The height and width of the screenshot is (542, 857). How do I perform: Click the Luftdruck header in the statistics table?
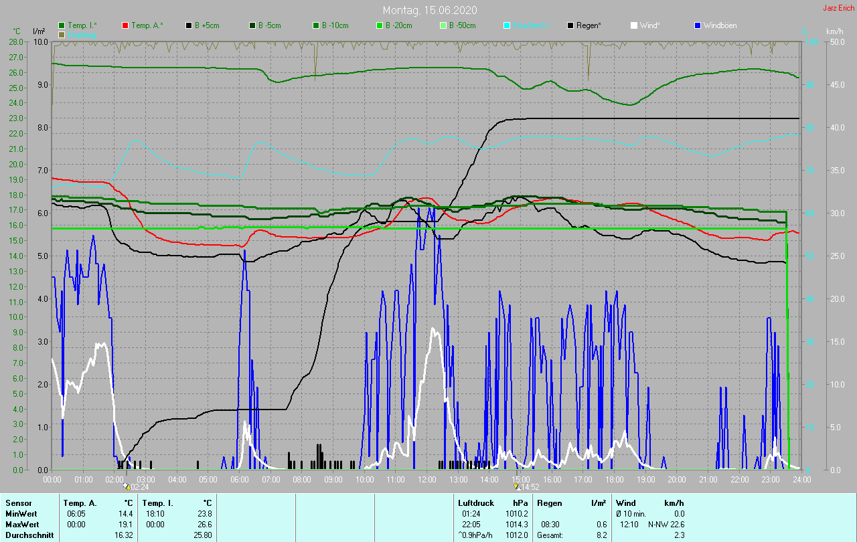(475, 503)
